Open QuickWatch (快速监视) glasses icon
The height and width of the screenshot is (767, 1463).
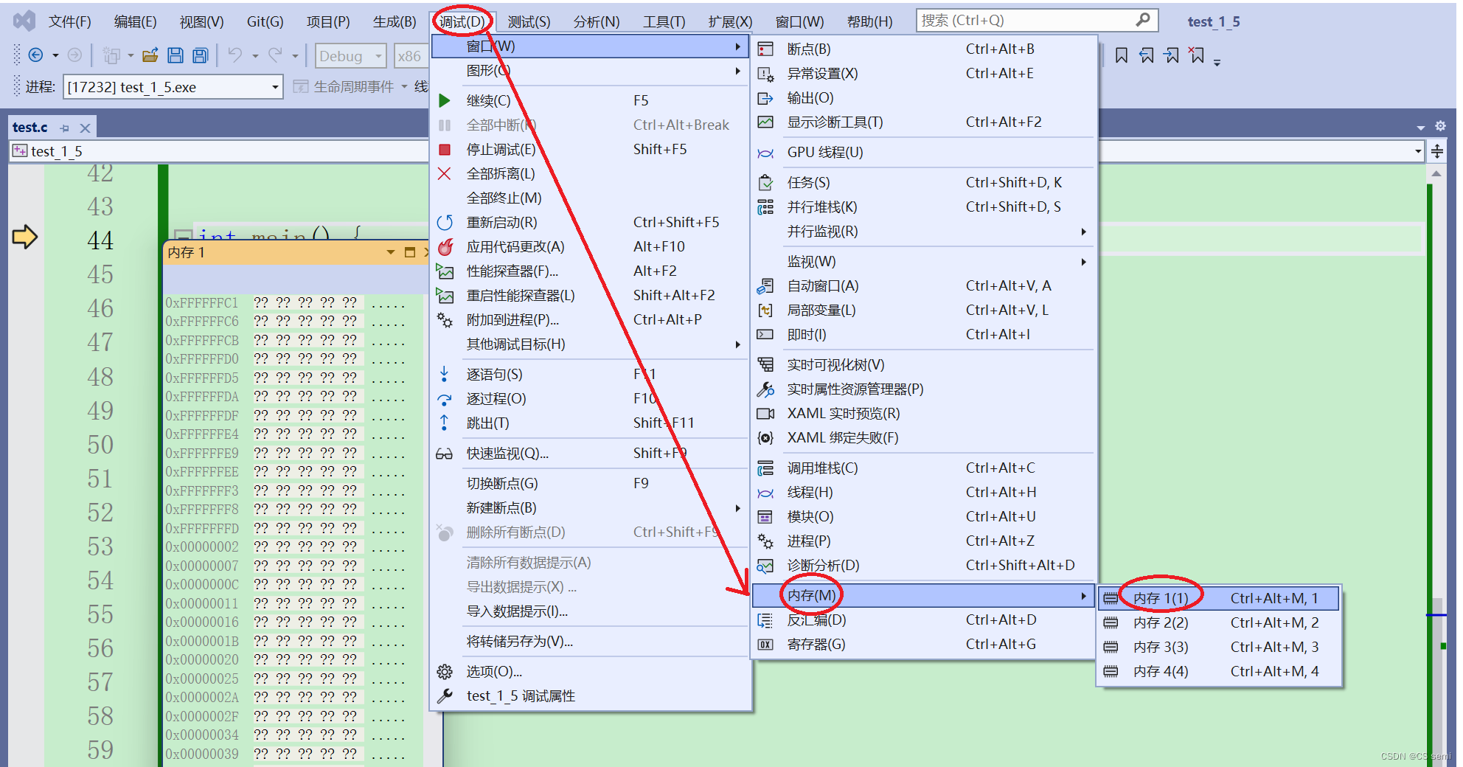point(444,454)
